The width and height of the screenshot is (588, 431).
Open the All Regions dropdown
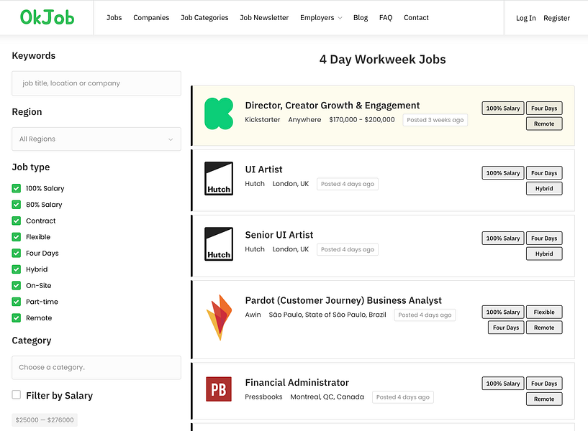pos(96,139)
